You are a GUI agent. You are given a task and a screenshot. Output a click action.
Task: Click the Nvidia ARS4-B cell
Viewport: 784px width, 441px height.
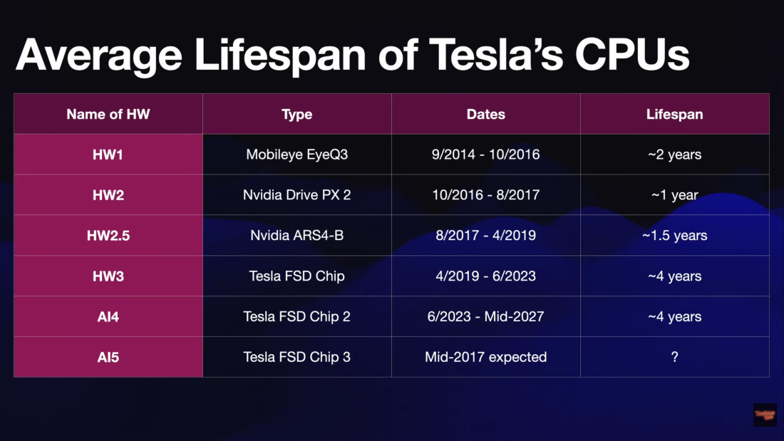point(296,235)
